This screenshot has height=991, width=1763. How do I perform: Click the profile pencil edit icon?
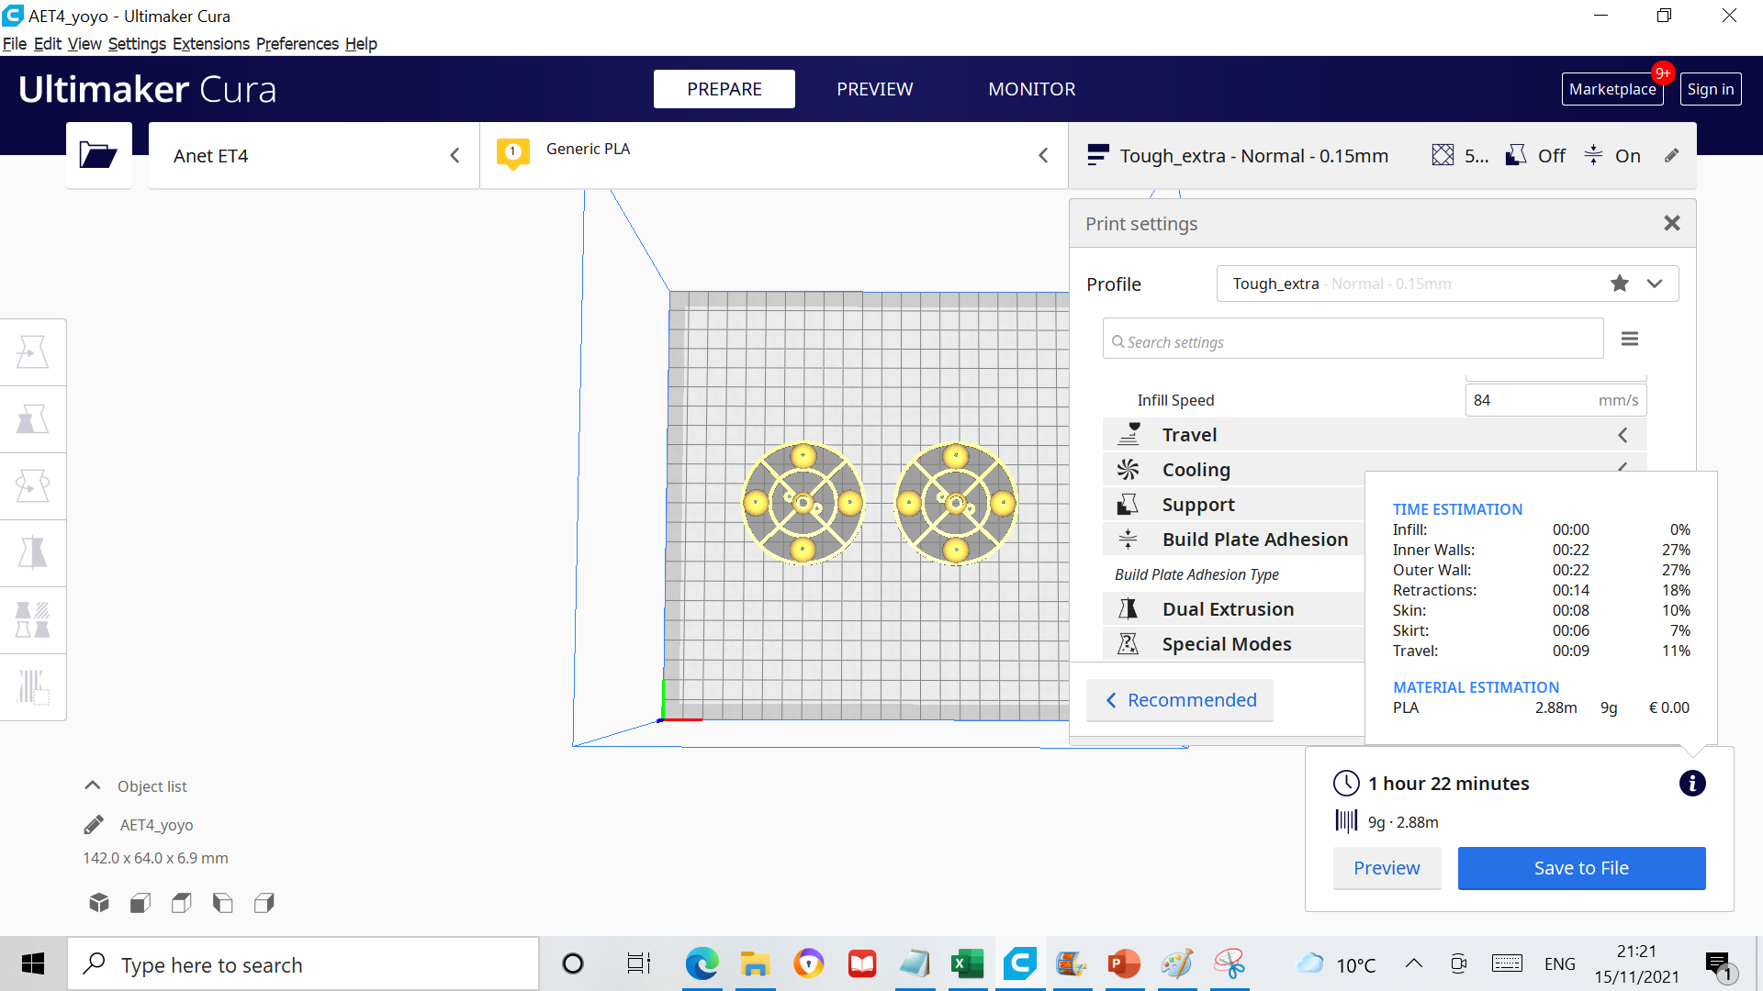click(x=1672, y=155)
